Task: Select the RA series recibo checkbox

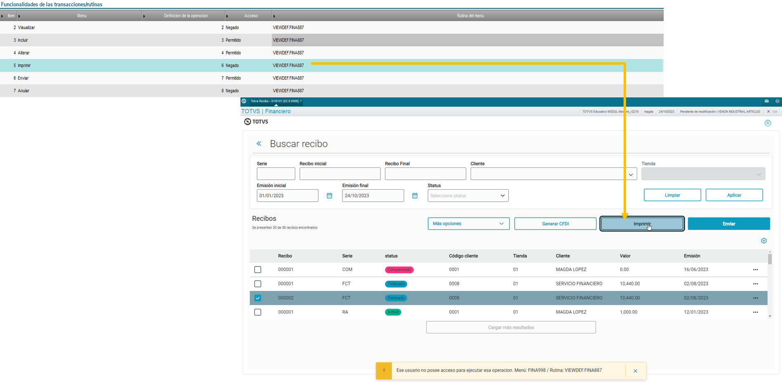Action: pos(258,312)
